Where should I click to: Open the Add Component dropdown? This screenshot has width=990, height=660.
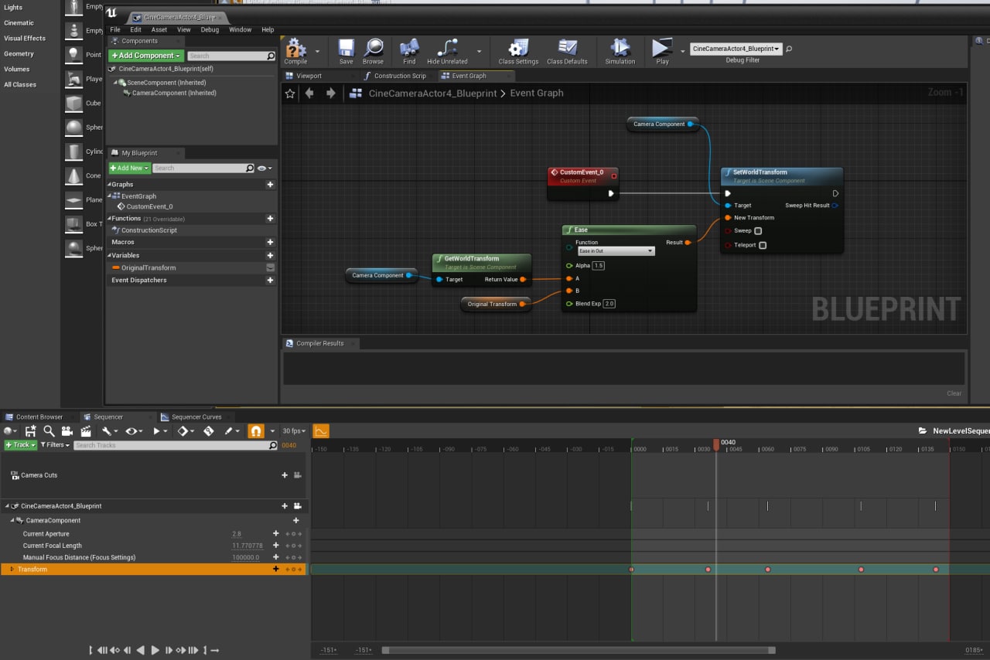coord(146,56)
